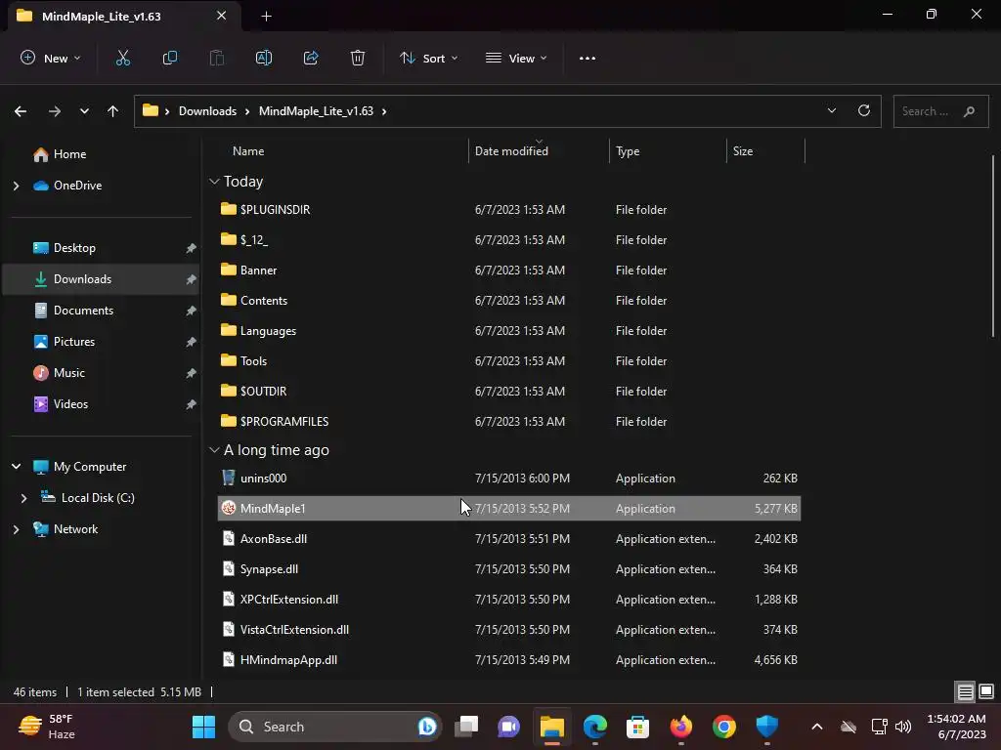1001x750 pixels.
Task: Expand OneDrive in navigation pane
Action: (16, 186)
